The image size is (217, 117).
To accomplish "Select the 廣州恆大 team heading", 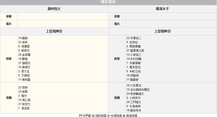I will (x=54, y=9).
